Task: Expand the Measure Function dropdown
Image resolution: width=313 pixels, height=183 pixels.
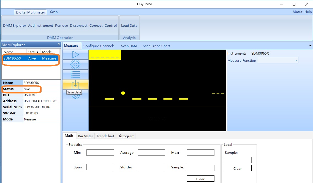Action: click(296, 61)
